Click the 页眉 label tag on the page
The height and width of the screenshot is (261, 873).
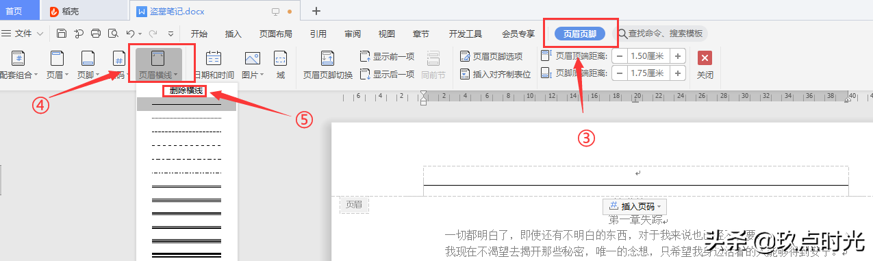coord(354,204)
